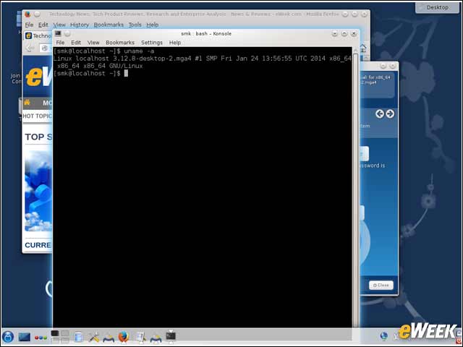The width and height of the screenshot is (463, 347).
Task: Switch to second virtual desktop in pager
Action: [x=65, y=333]
